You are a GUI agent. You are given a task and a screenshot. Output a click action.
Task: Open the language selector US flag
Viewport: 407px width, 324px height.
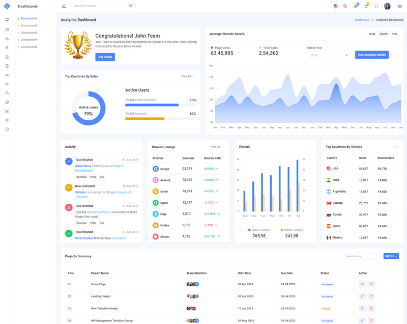coord(335,6)
